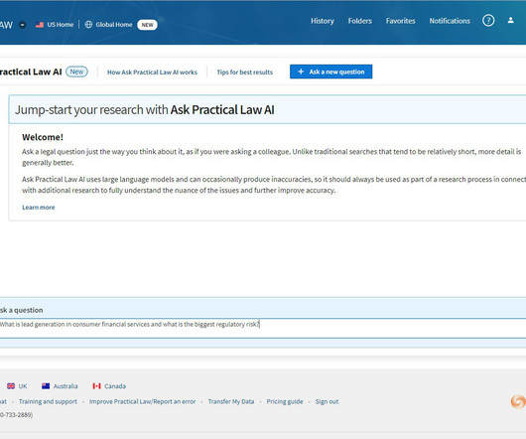Switch to UK site via flag
Viewport: 526px width, 439px height.
click(x=17, y=386)
